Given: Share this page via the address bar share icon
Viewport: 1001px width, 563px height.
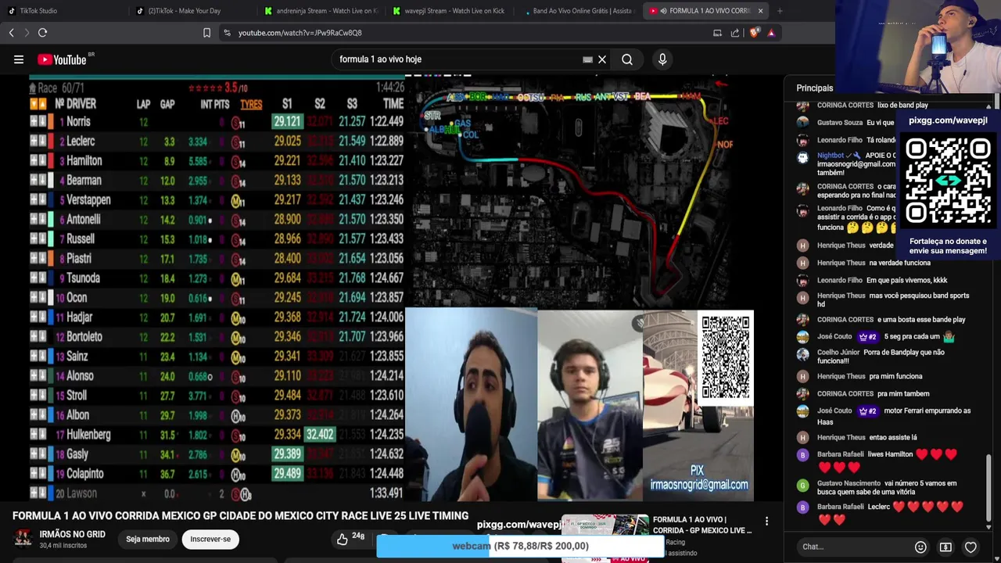Looking at the screenshot, I should point(735,33).
